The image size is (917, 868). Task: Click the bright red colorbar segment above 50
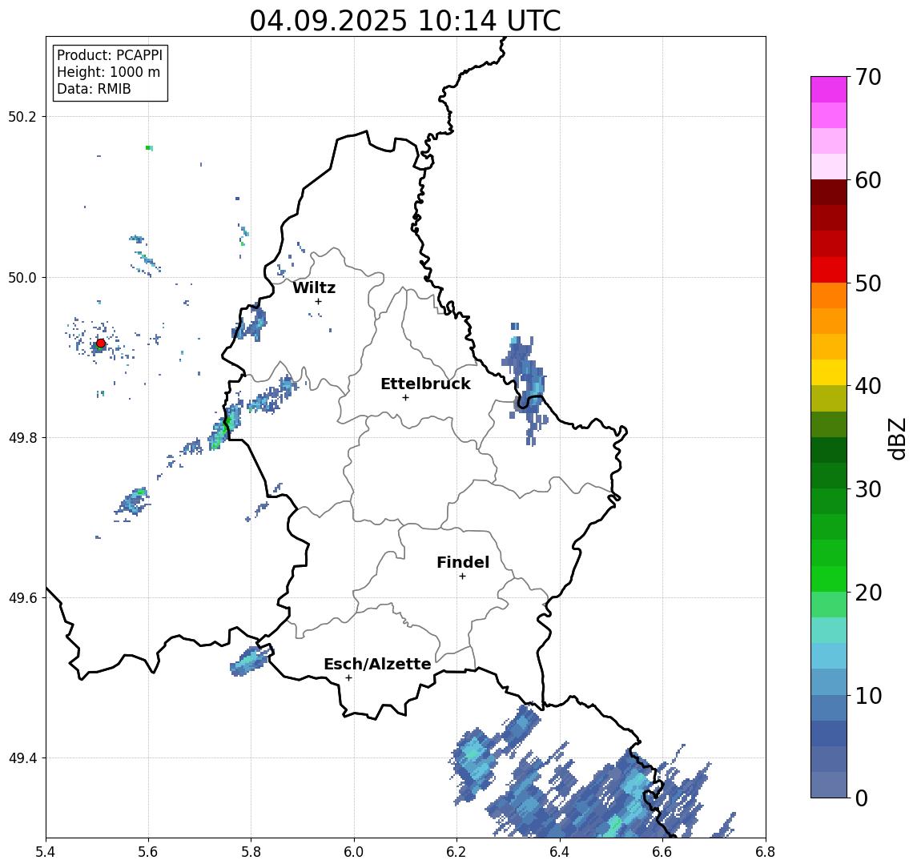coord(829,270)
